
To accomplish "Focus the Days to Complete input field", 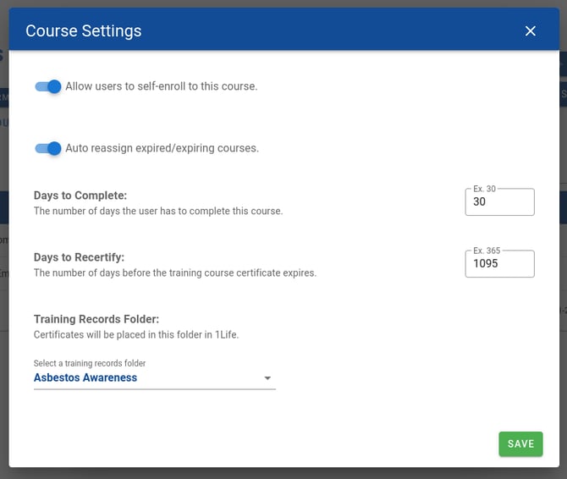I will pyautogui.click(x=499, y=203).
